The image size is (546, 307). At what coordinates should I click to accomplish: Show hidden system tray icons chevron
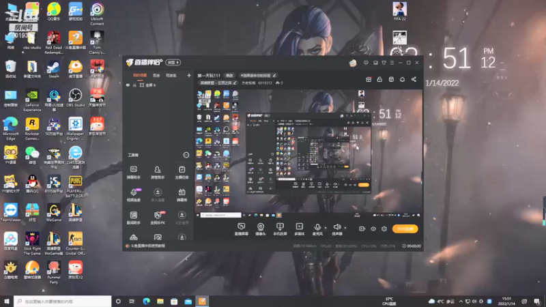tap(461, 302)
